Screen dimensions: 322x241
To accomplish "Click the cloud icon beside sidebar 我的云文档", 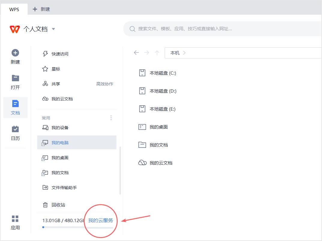I will [45, 99].
